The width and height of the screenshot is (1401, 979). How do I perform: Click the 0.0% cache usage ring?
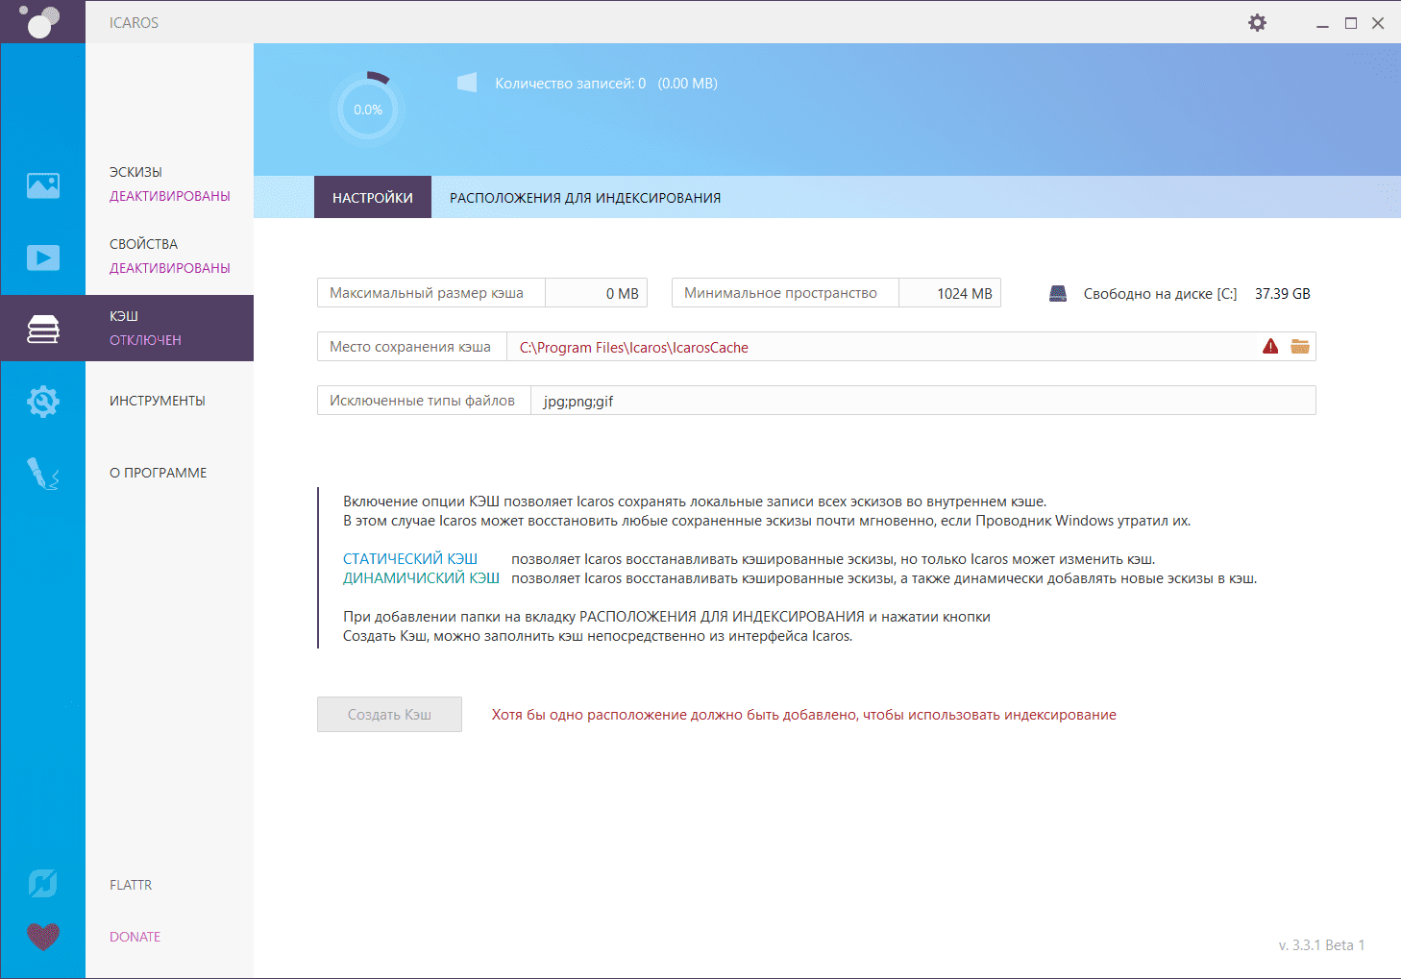368,110
